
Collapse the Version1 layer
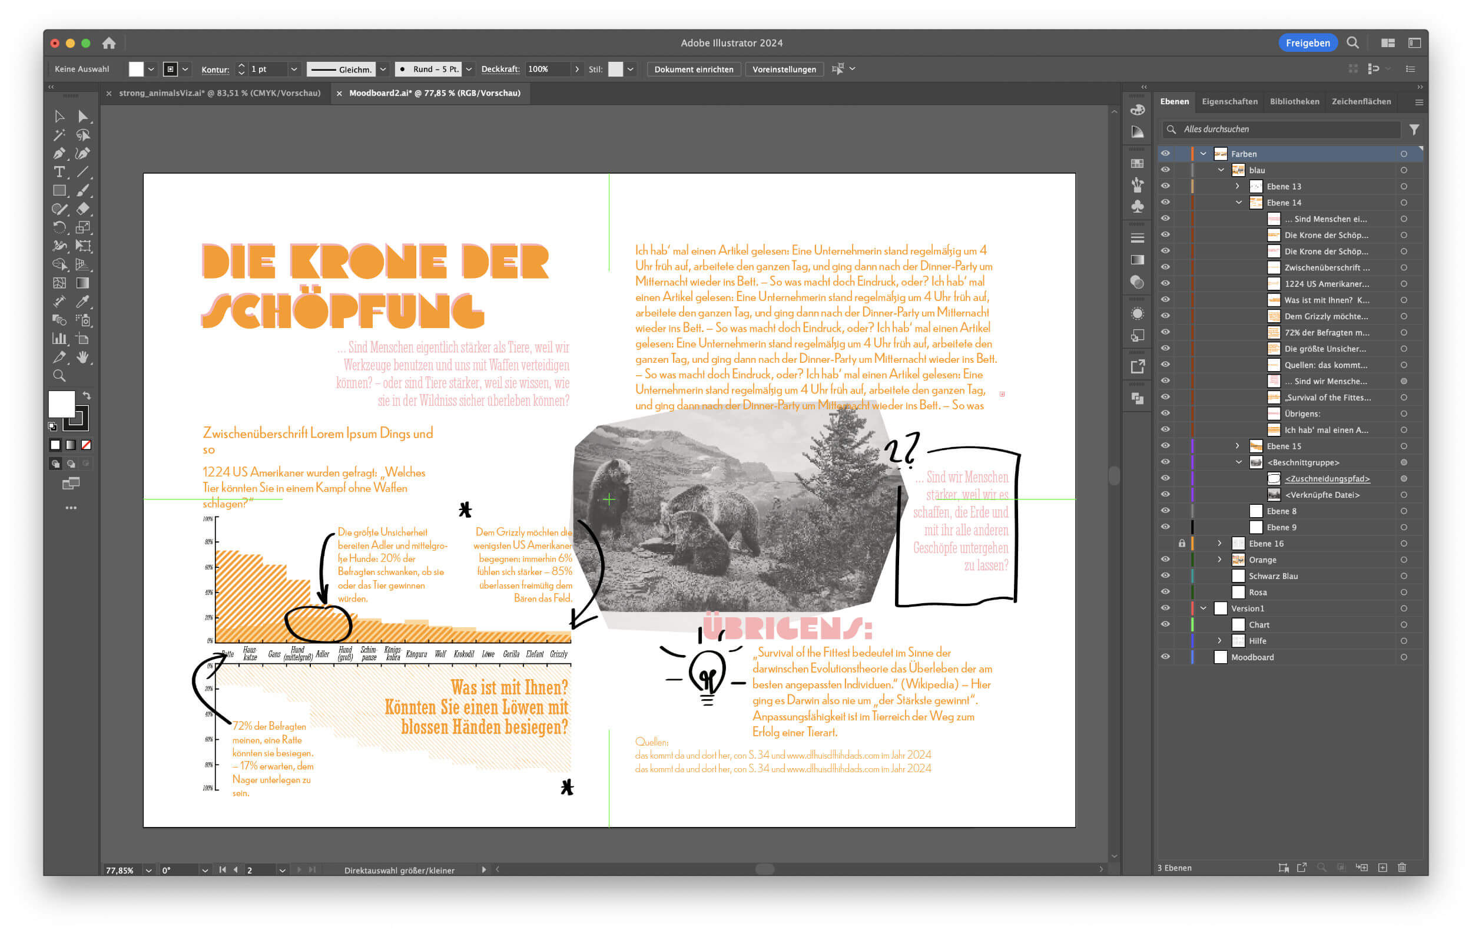click(1203, 608)
